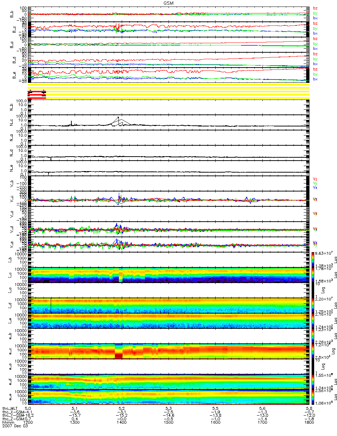Click the bz legend of B_e panel

point(315,69)
